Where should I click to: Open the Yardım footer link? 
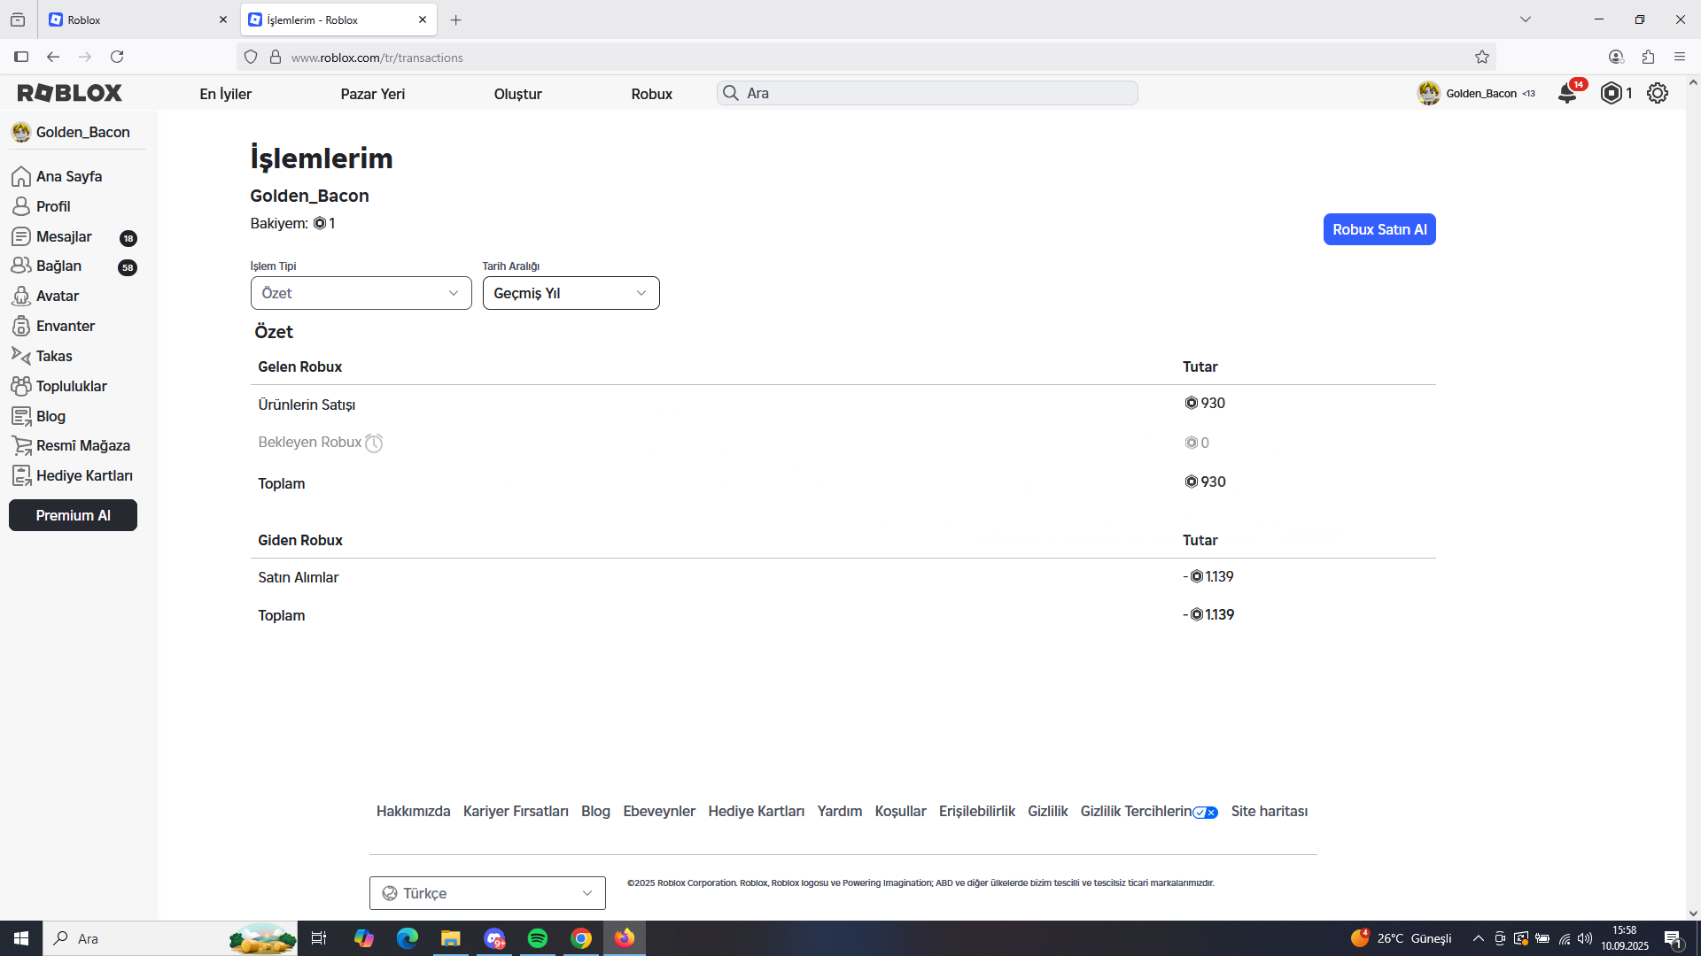840,811
